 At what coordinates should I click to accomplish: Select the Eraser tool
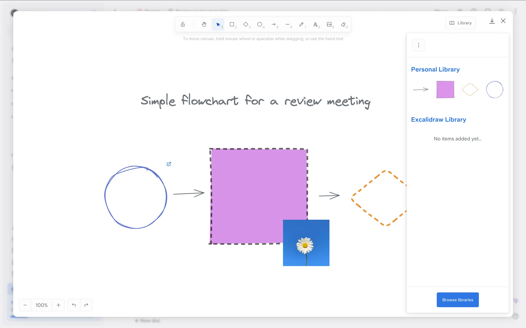pyautogui.click(x=343, y=24)
